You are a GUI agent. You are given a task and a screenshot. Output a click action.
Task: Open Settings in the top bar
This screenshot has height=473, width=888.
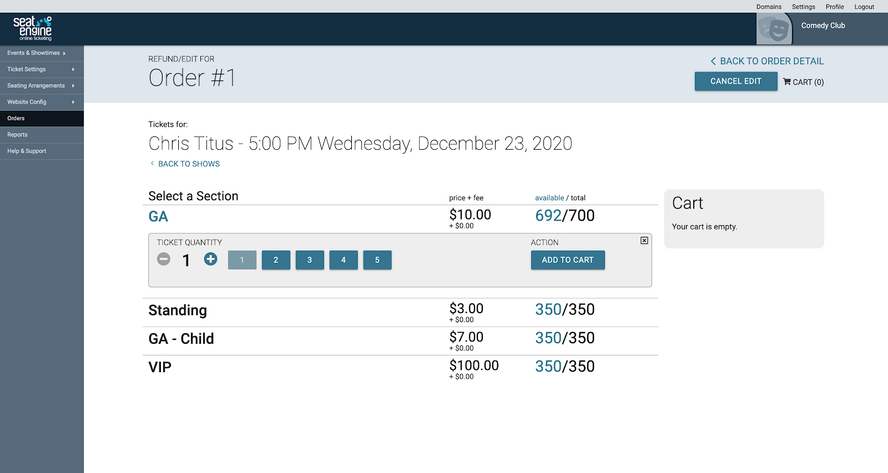(803, 7)
